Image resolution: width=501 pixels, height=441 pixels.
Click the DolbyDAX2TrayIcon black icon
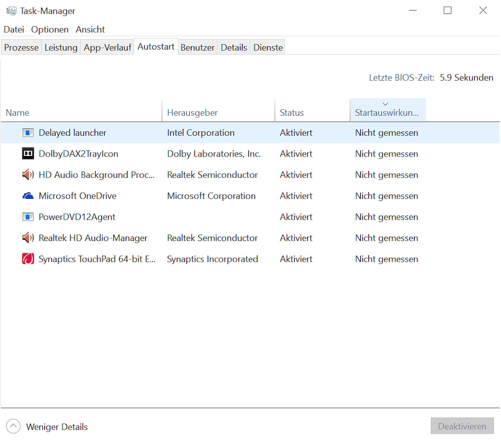click(28, 154)
